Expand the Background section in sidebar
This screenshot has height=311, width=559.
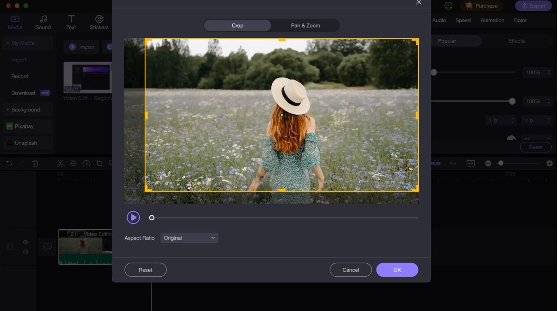tap(25, 110)
